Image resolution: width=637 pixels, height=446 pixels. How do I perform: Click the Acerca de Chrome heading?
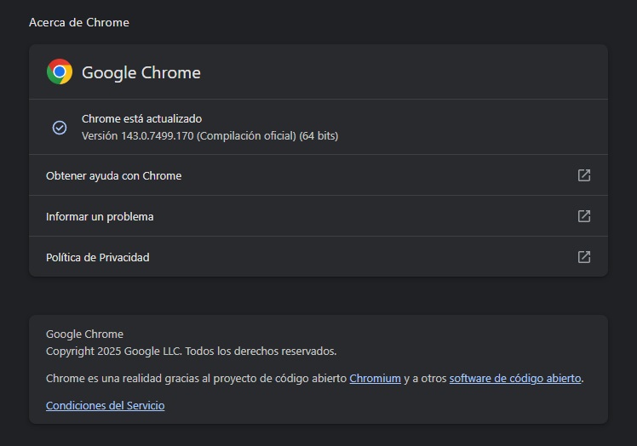(x=79, y=22)
